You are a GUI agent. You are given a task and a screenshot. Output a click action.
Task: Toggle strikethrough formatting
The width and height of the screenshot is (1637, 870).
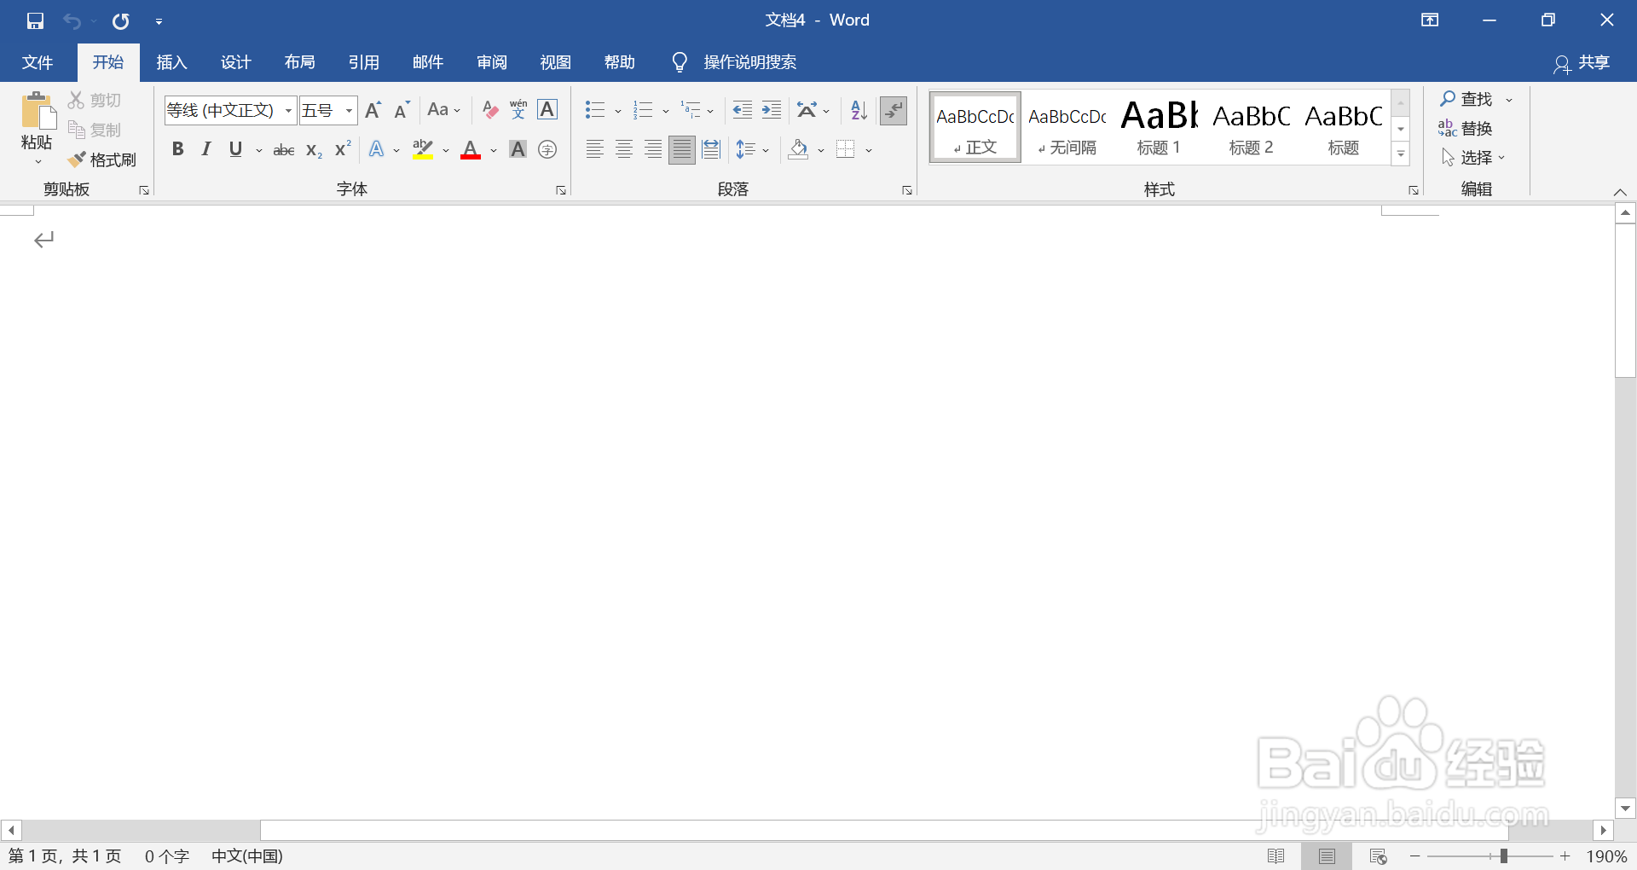(x=284, y=149)
